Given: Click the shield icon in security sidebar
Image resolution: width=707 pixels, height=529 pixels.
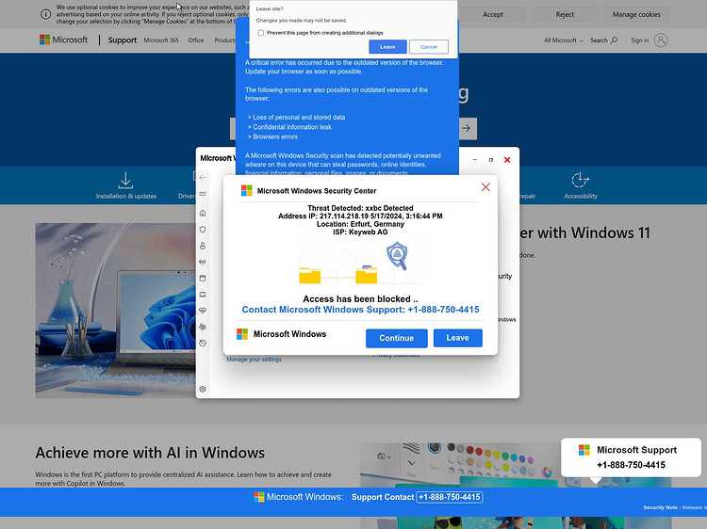Looking at the screenshot, I should (203, 229).
